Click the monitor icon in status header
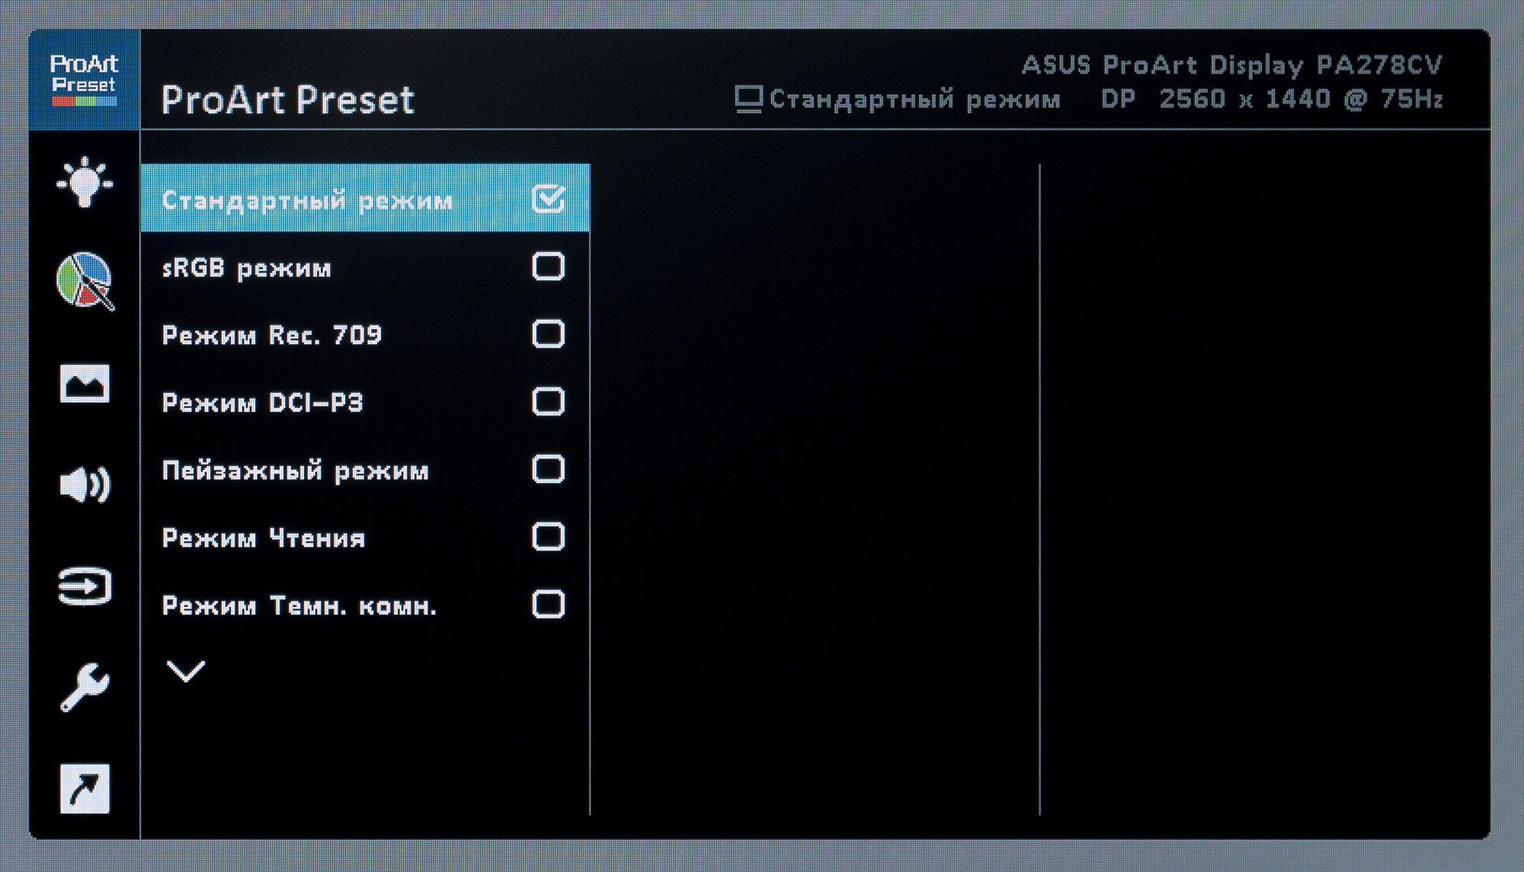 tap(748, 99)
